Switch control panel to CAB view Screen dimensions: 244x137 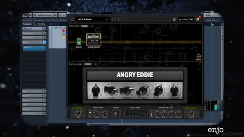pyautogui.click(x=96, y=64)
